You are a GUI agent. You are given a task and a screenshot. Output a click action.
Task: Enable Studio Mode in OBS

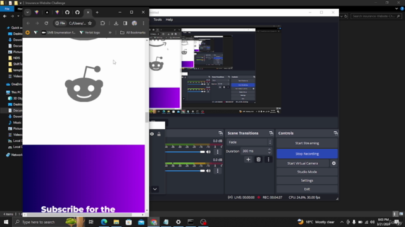(x=307, y=172)
